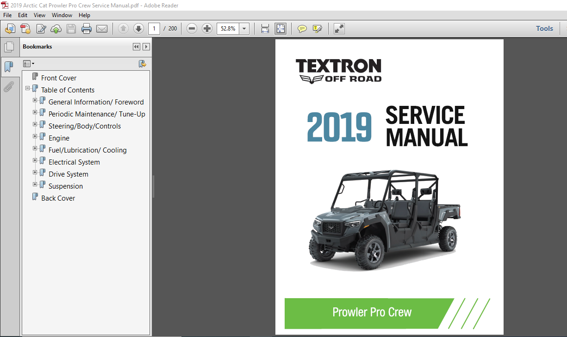Show the Page Thumbnails panel
The image size is (567, 337).
coord(9,47)
